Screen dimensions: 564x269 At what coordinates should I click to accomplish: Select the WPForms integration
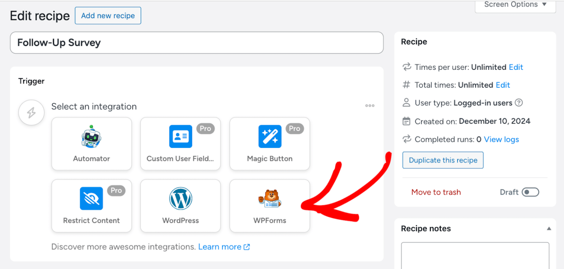pyautogui.click(x=269, y=206)
